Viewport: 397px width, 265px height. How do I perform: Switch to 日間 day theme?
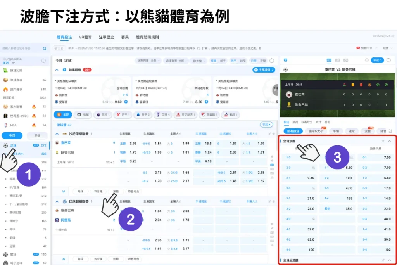coord(254,61)
